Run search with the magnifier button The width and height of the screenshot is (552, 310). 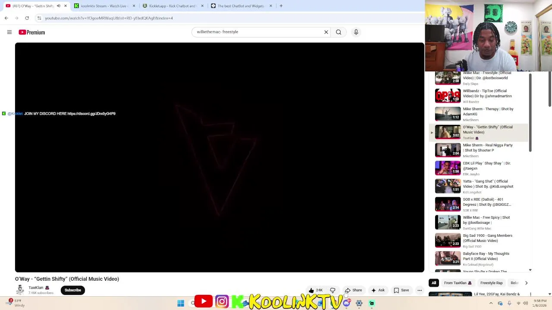[339, 32]
